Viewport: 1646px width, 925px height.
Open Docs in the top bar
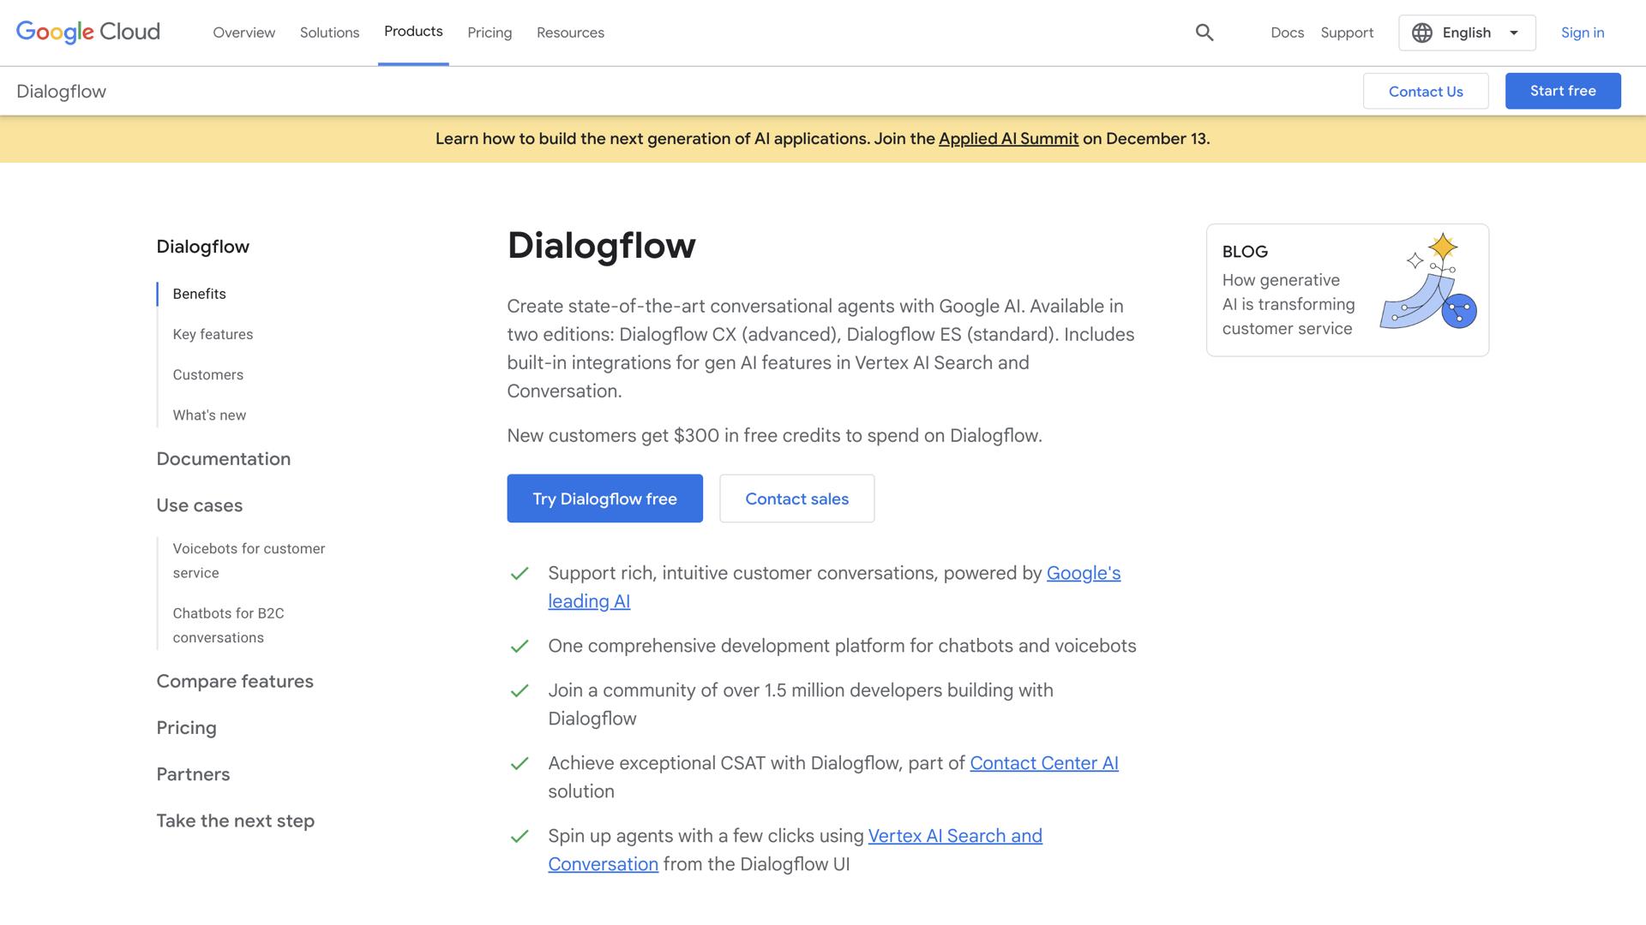coord(1287,33)
